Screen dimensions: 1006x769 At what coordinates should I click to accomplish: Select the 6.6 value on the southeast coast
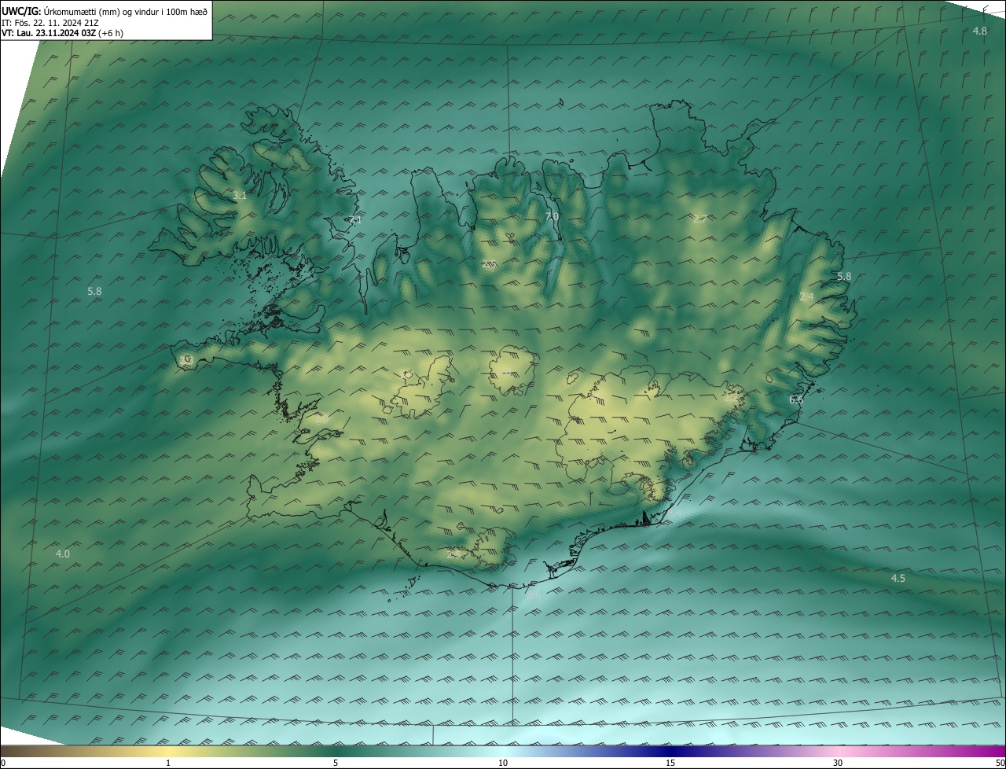pyautogui.click(x=796, y=399)
